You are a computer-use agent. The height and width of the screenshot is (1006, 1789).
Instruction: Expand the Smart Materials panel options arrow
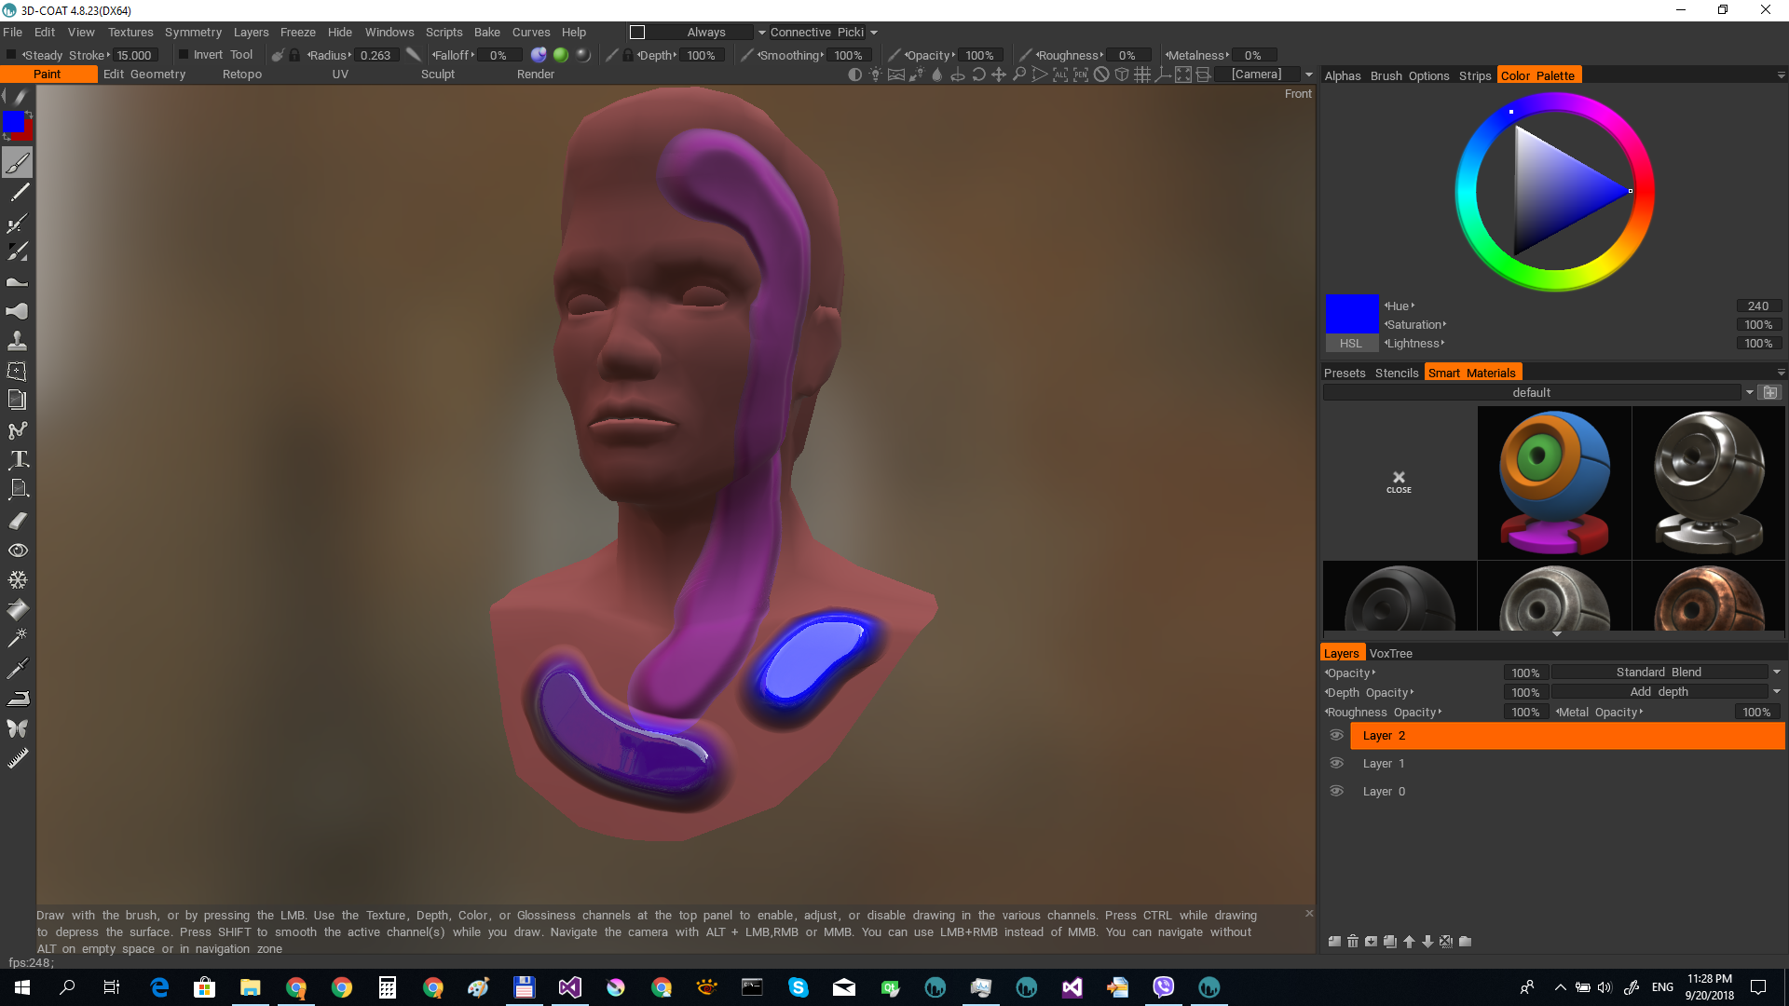(x=1781, y=373)
